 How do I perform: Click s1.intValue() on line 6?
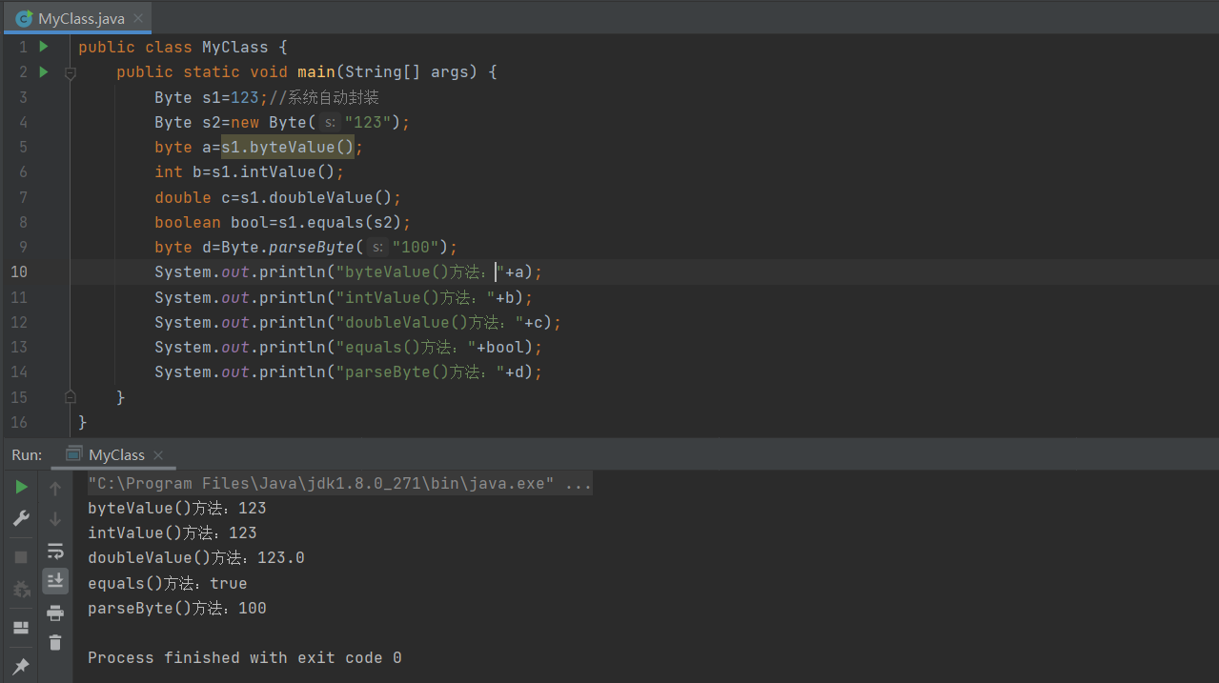click(274, 172)
